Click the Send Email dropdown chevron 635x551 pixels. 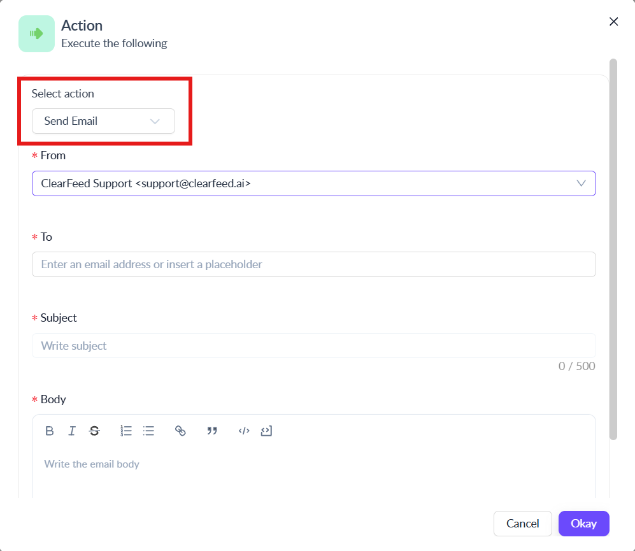pos(155,121)
